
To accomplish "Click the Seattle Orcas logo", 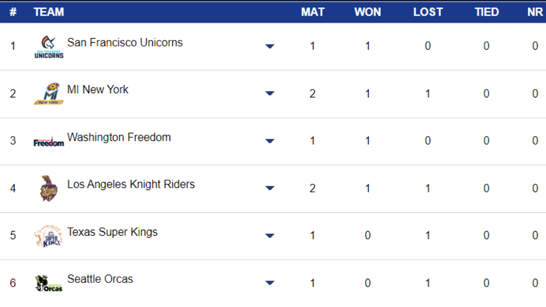I will click(x=49, y=283).
